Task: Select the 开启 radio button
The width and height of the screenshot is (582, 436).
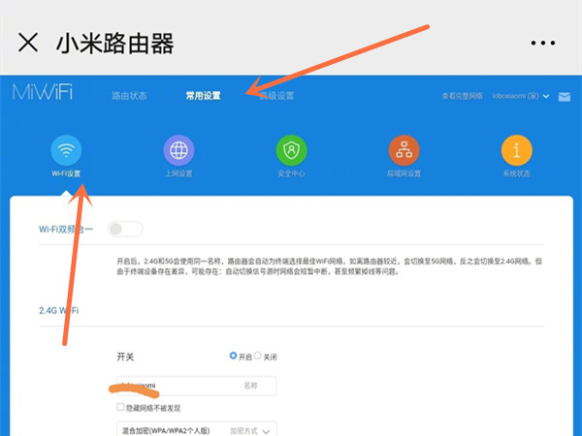Action: pos(234,357)
